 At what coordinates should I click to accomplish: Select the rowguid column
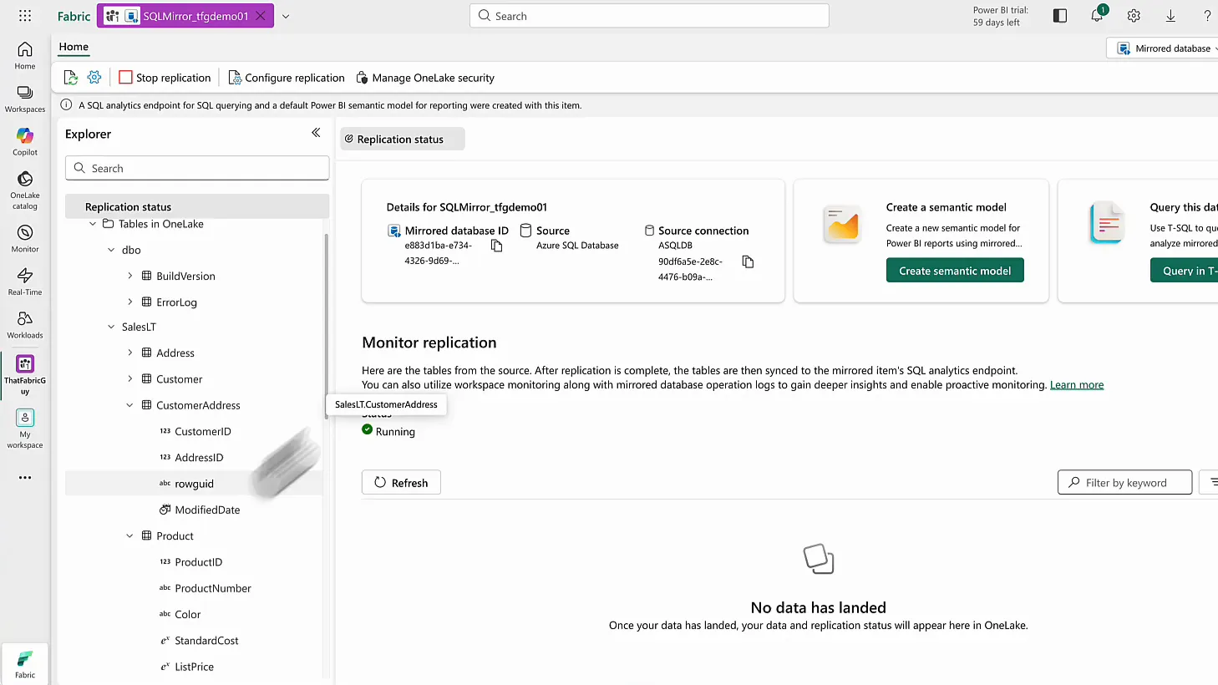click(194, 484)
